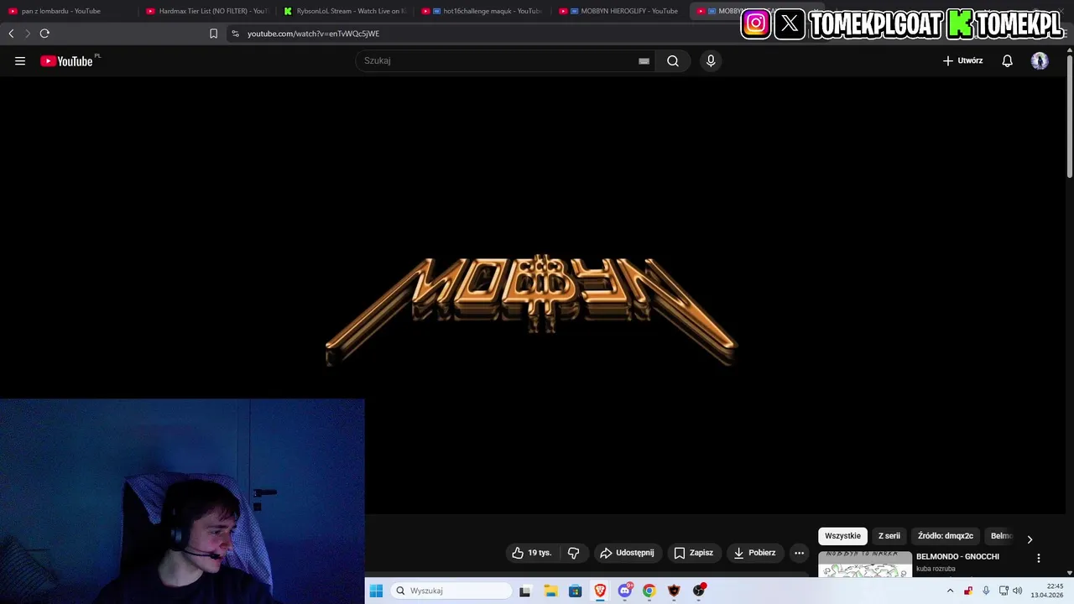Download video with Pobierz button
The image size is (1074, 604).
click(754, 553)
